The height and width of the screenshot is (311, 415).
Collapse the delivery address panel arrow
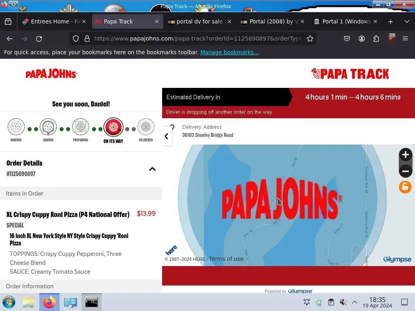[167, 136]
